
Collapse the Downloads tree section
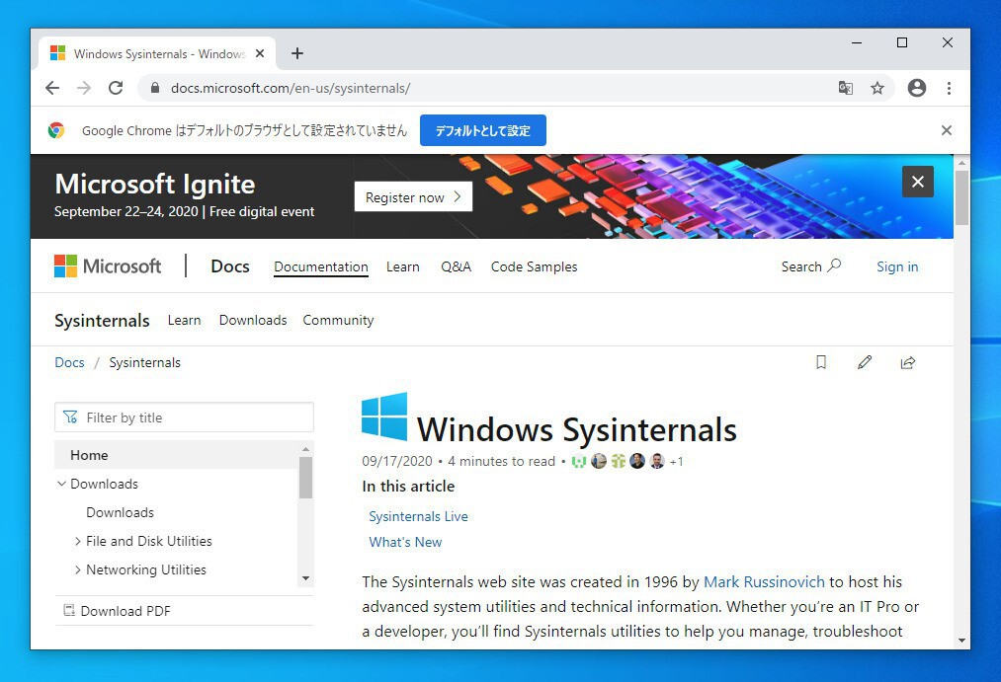tap(62, 484)
